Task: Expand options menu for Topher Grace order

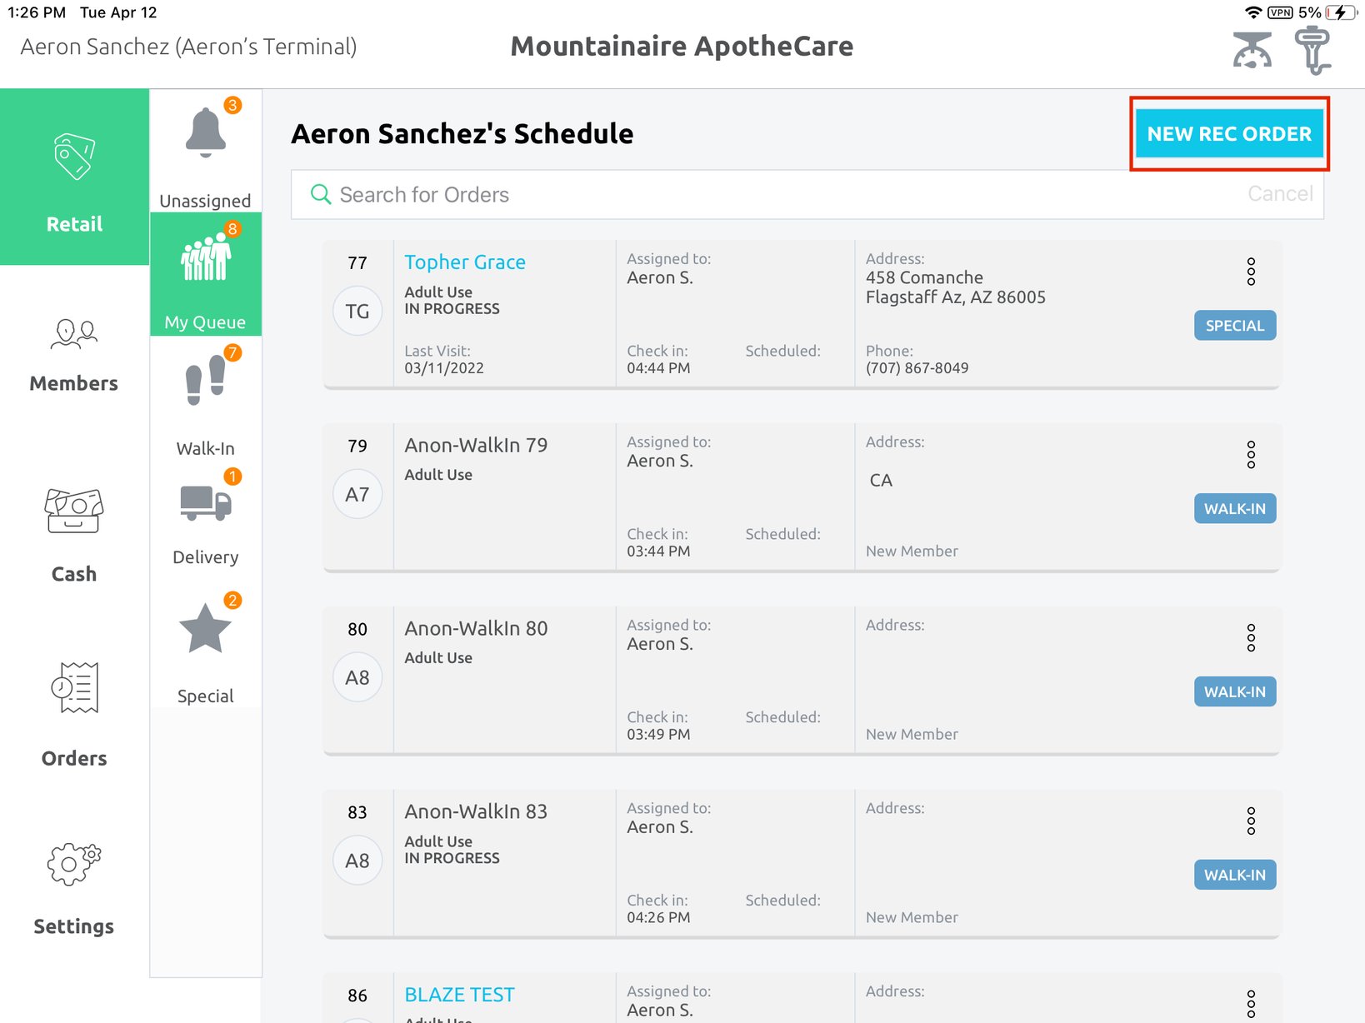Action: tap(1250, 272)
